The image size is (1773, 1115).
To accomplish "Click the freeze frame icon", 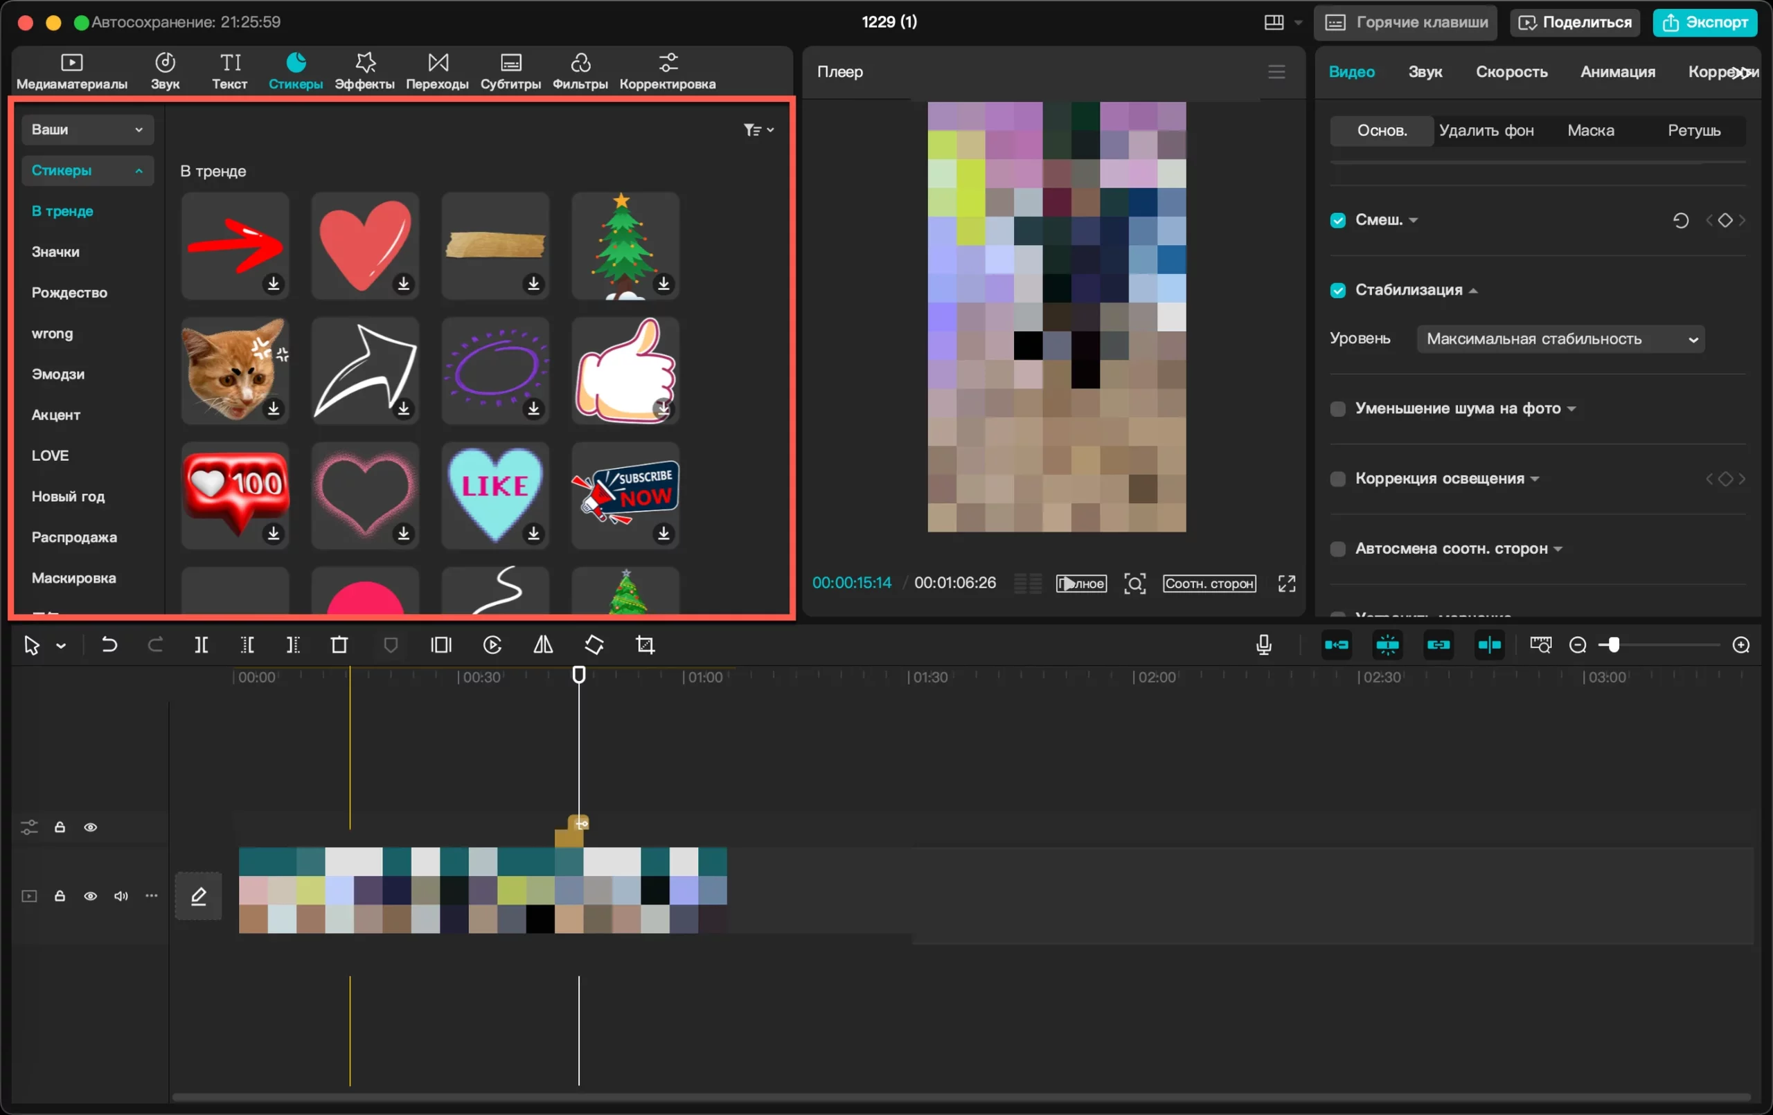I will [x=441, y=646].
